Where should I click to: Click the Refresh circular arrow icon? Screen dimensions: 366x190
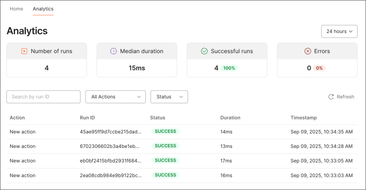tap(331, 97)
